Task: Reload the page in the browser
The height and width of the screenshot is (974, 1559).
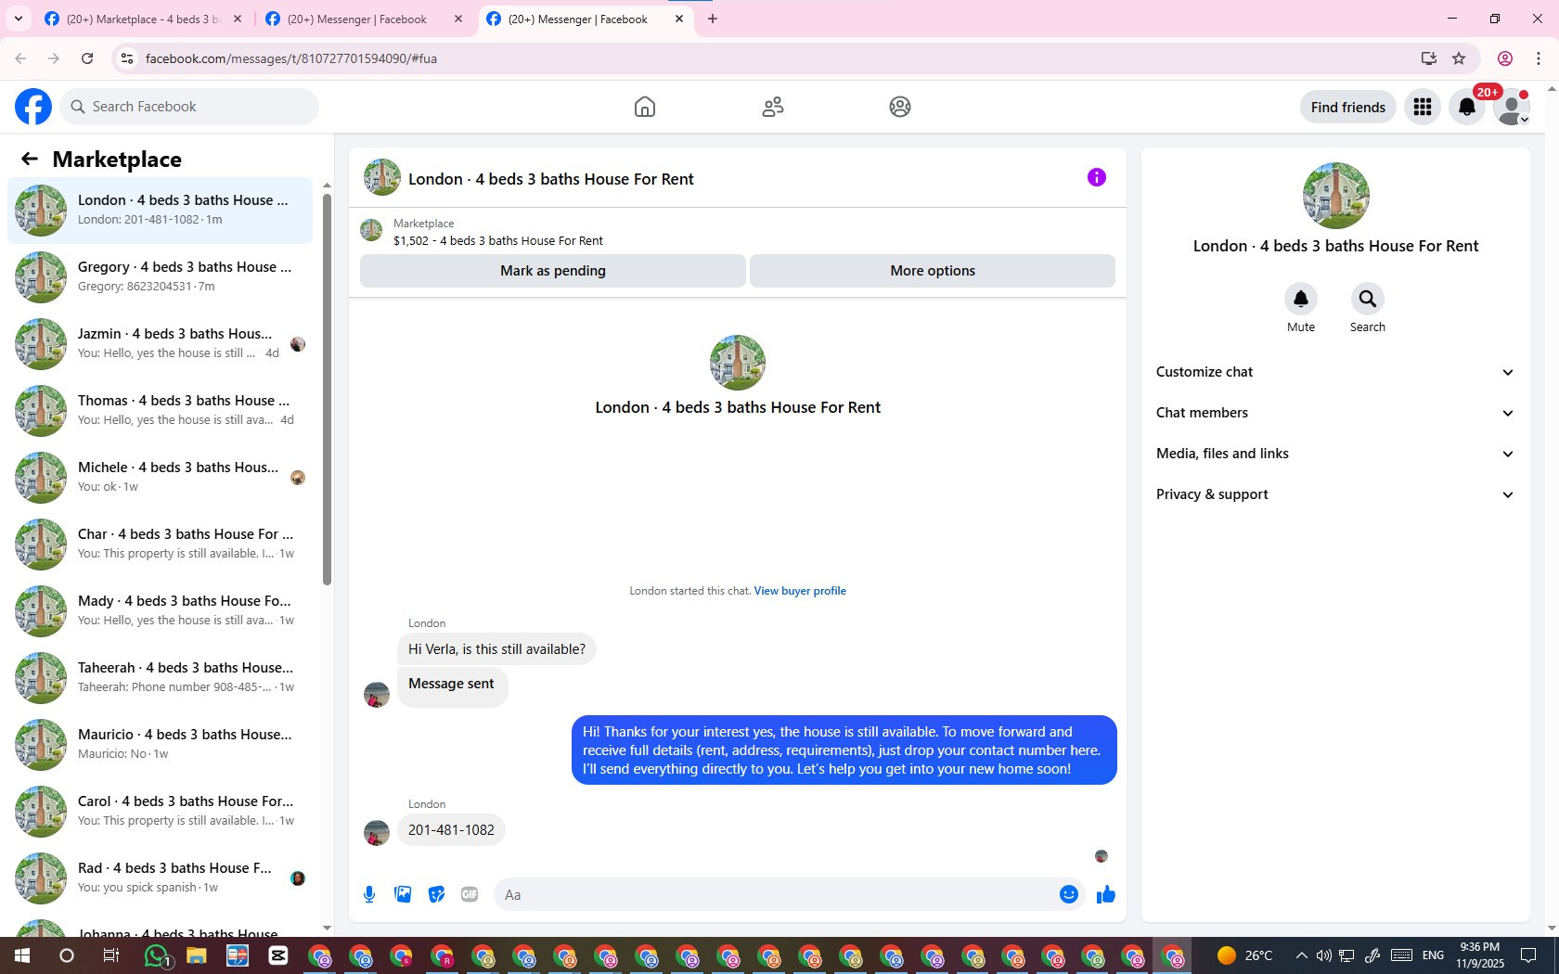Action: pos(87,58)
